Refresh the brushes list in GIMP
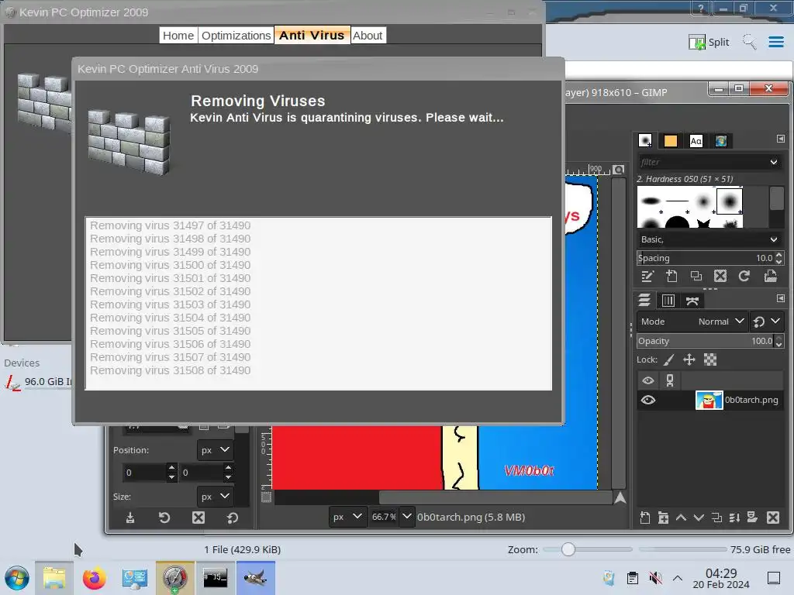Viewport: 794px width, 595px height. click(744, 277)
